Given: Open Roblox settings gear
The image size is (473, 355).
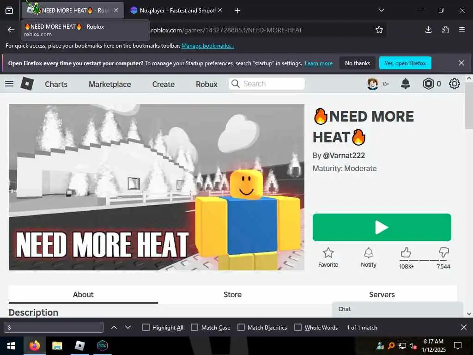Looking at the screenshot, I should coord(455,84).
